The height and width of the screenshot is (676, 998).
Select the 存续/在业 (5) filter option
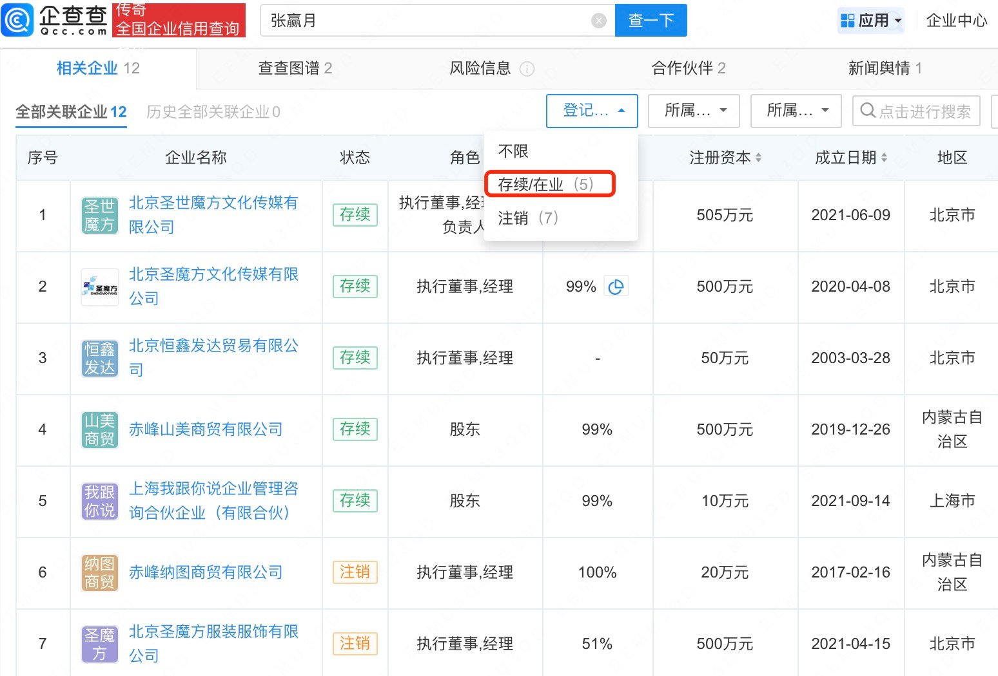coord(549,183)
